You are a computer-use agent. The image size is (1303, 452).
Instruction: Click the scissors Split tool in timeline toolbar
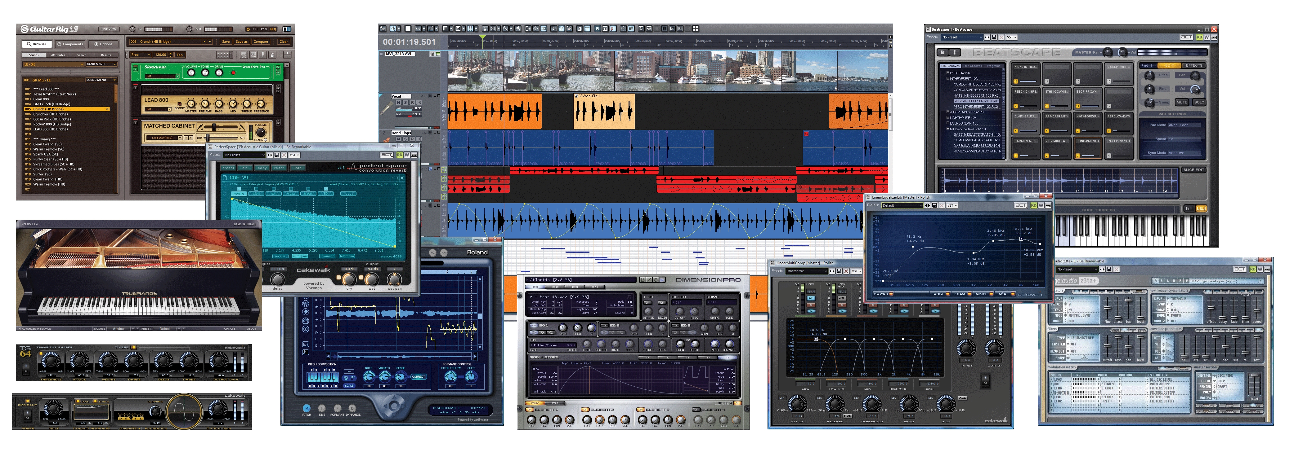click(485, 28)
